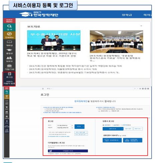The width and height of the screenshot is (155, 163).
Task: Open the 한국장학재단 앱 button with cap icon
Action: (x=112, y=140)
